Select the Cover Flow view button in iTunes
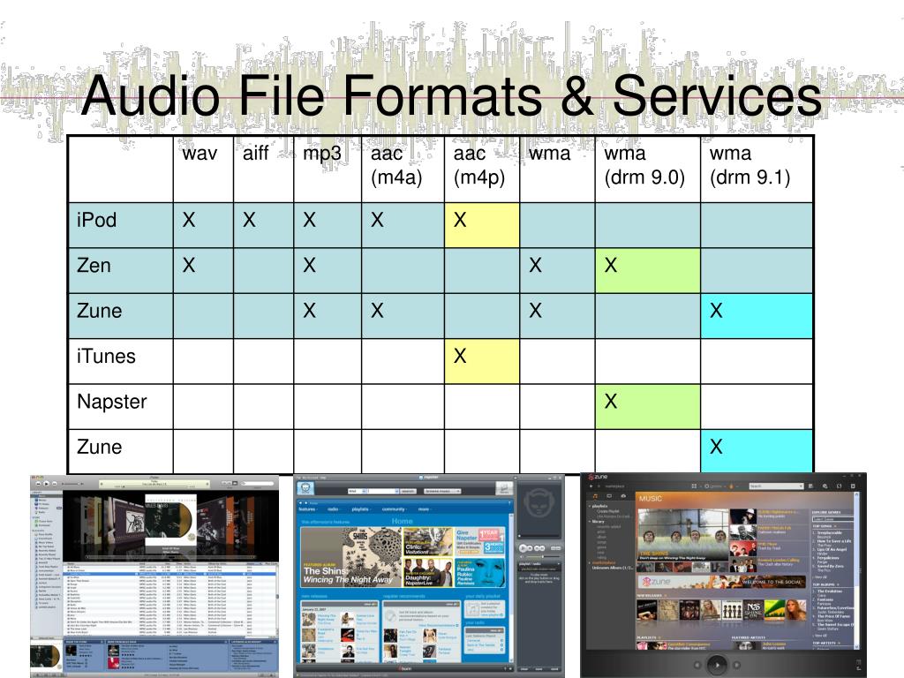Image resolution: width=904 pixels, height=678 pixels. coord(235,483)
